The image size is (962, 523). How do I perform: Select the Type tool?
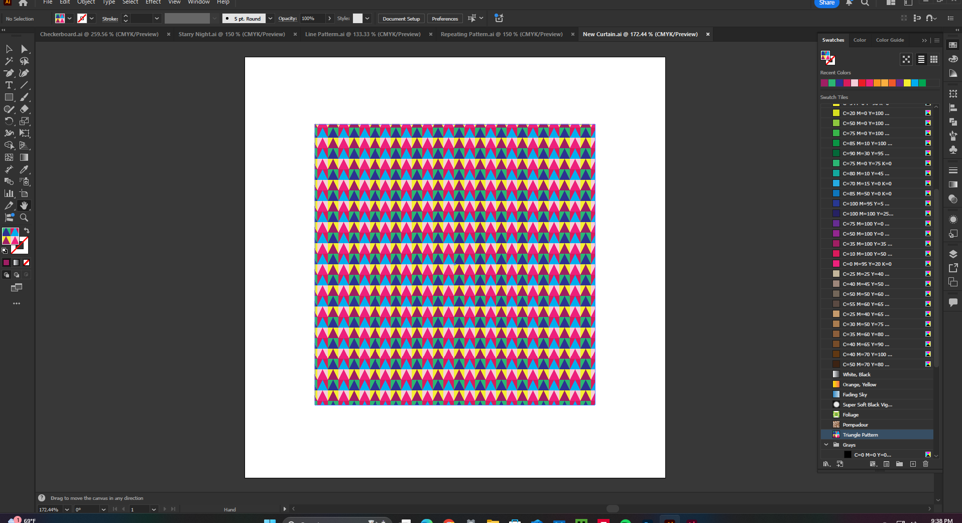coord(9,85)
